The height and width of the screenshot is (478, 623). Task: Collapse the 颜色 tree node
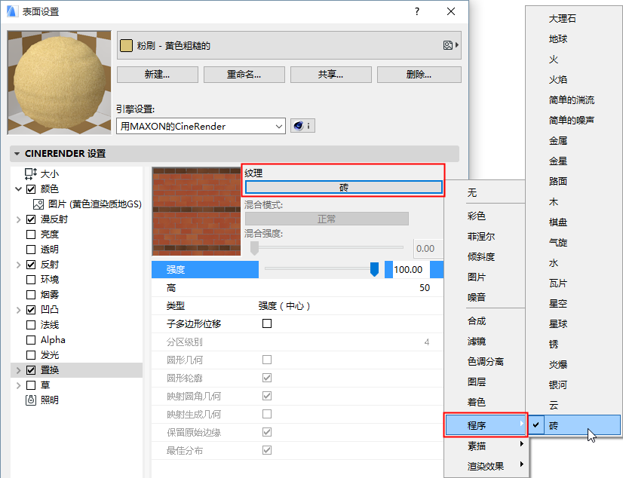[x=18, y=189]
